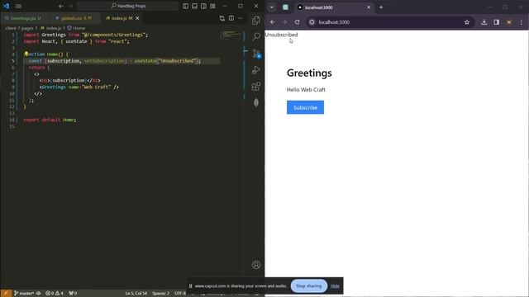Click the 'Greetings' heading on the page
Image resolution: width=529 pixels, height=297 pixels.
[309, 73]
